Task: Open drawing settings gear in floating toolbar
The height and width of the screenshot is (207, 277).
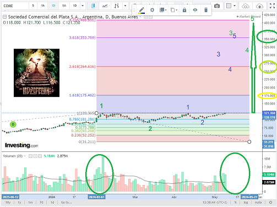Action: pyautogui.click(x=152, y=10)
